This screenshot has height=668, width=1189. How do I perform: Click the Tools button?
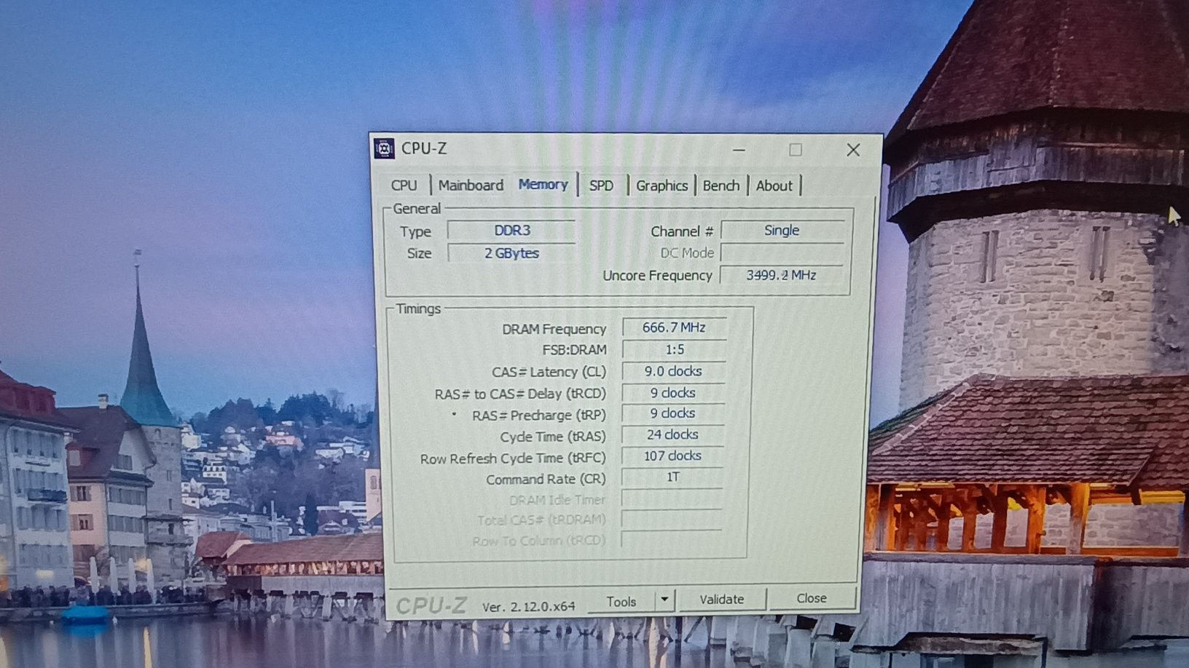[621, 602]
